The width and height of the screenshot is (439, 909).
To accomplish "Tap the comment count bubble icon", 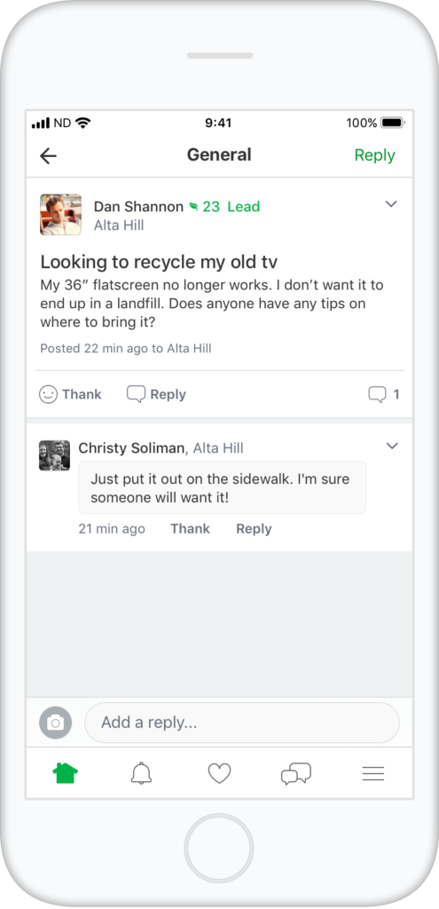I will click(377, 395).
